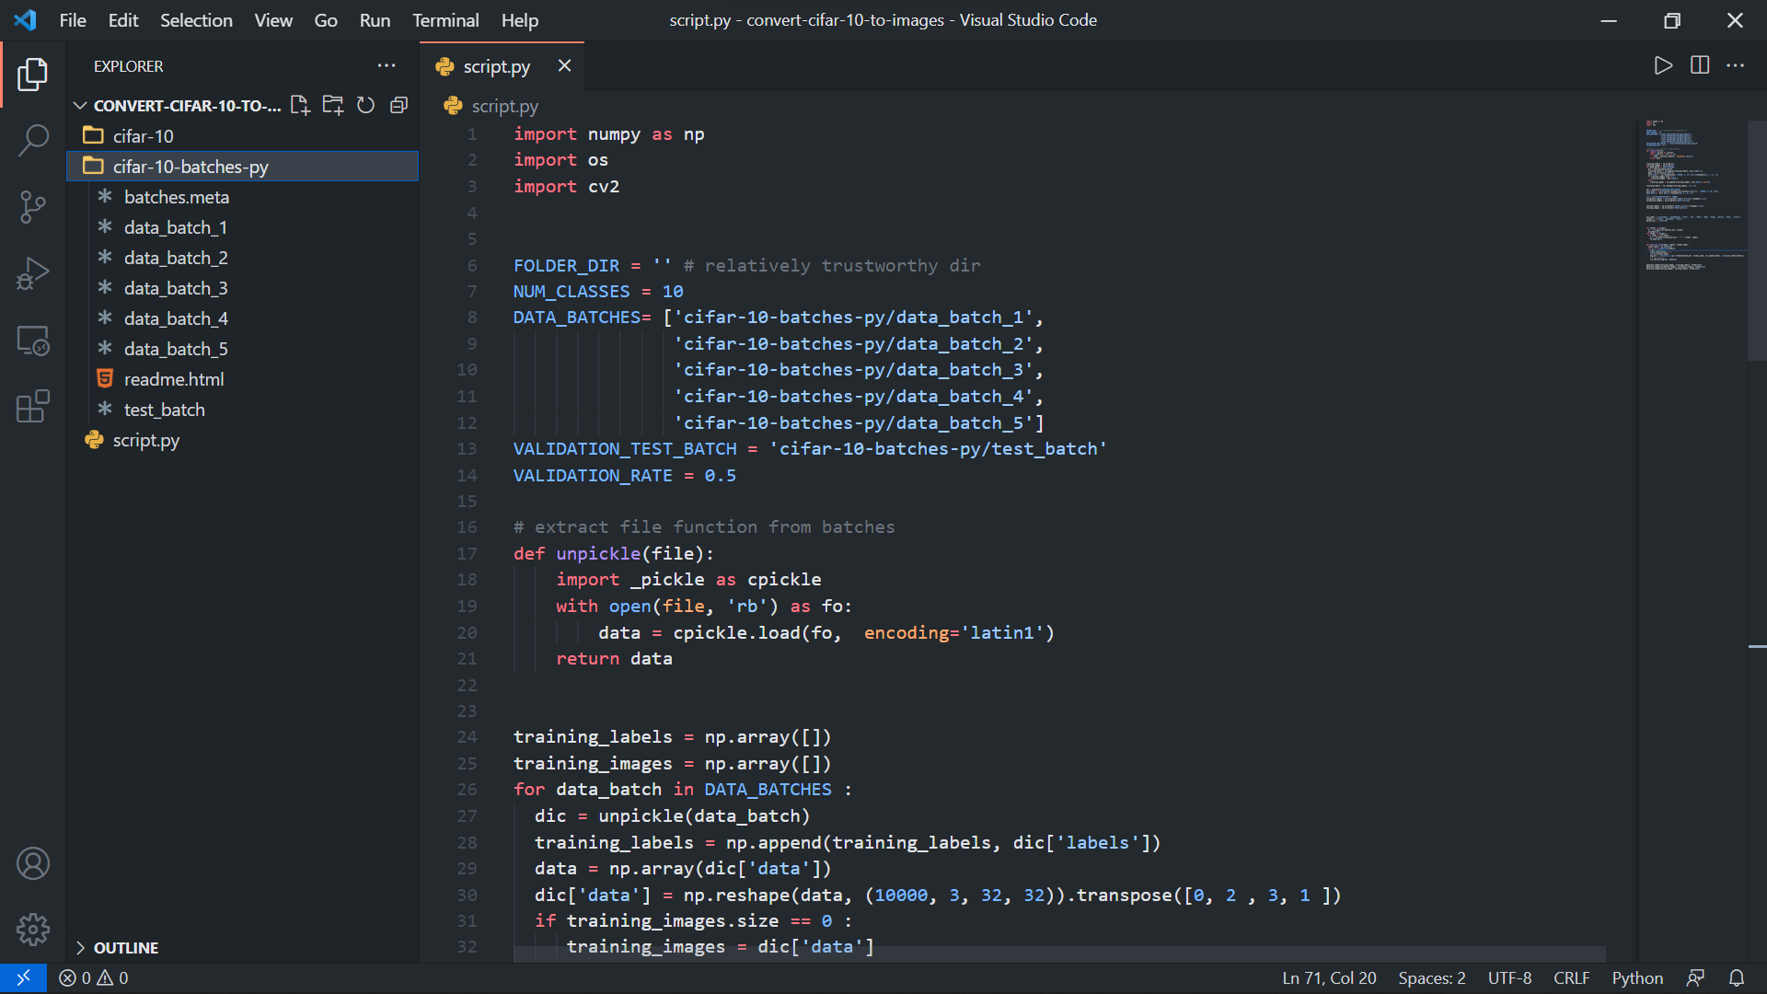This screenshot has height=994, width=1767.
Task: Expand the cifar-10 folder
Action: [x=143, y=136]
